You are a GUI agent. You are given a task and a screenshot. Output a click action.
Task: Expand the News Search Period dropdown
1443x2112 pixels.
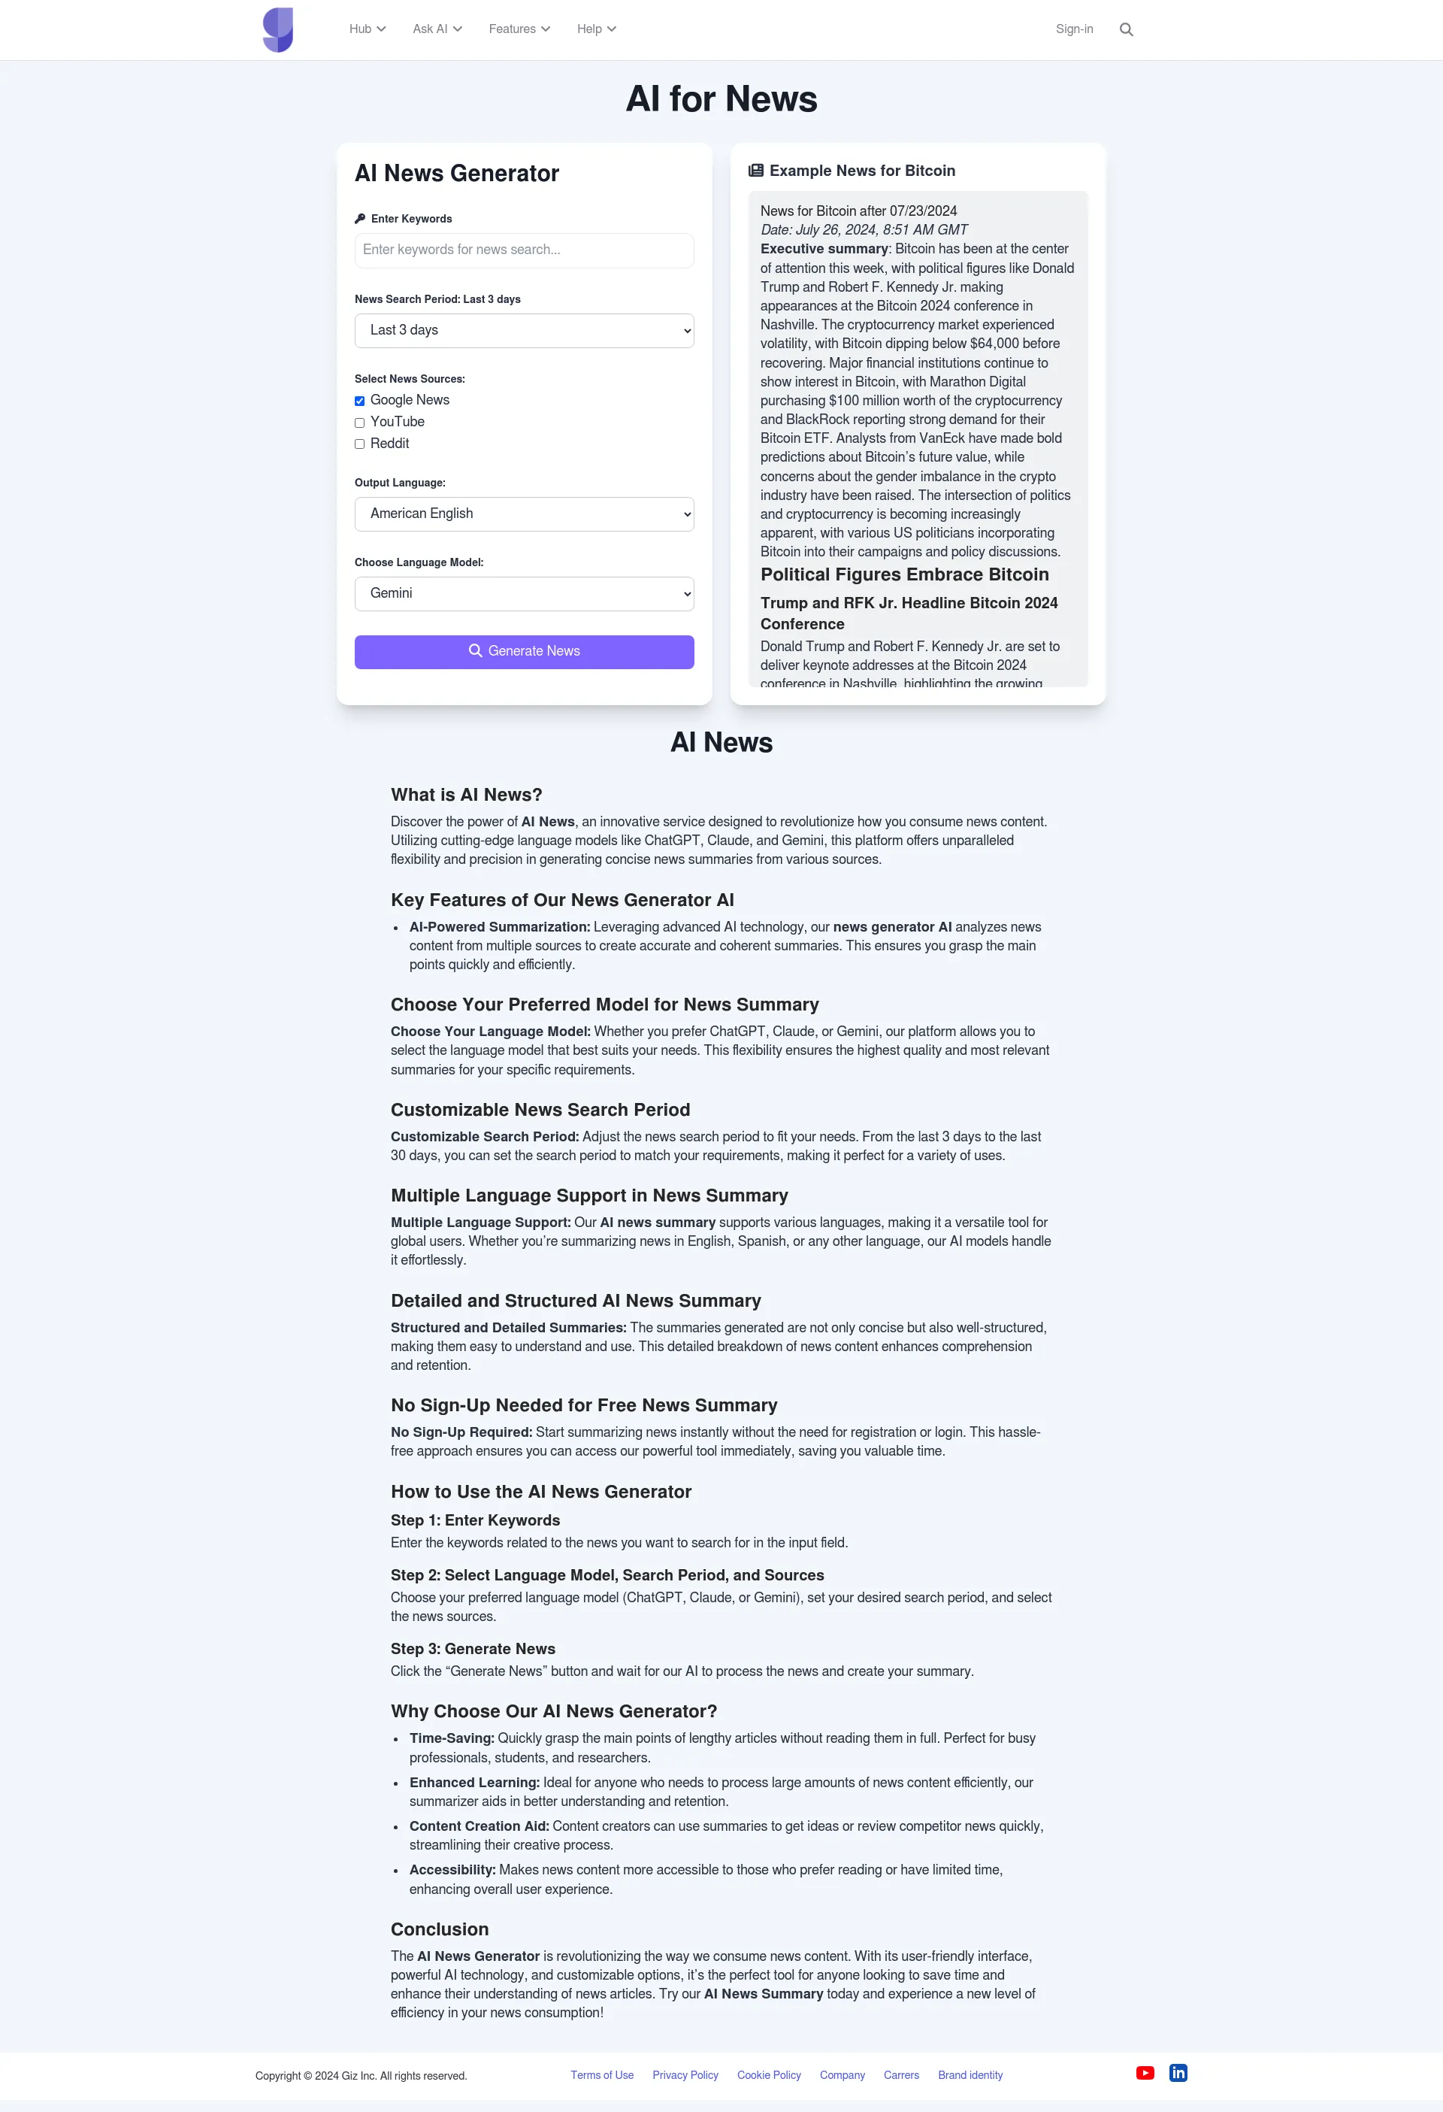click(525, 331)
